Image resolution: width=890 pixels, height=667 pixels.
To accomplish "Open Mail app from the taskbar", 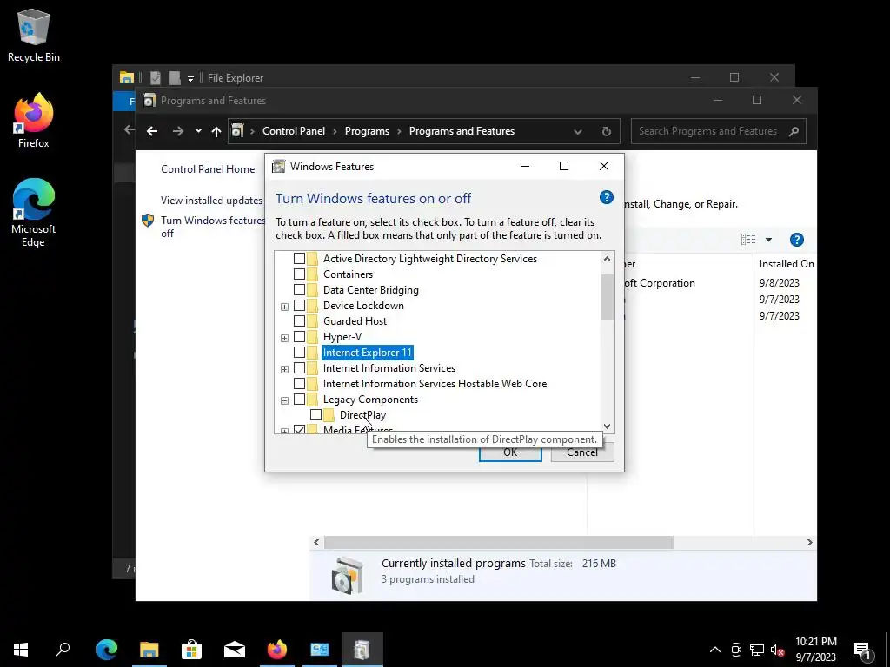I will pyautogui.click(x=235, y=650).
